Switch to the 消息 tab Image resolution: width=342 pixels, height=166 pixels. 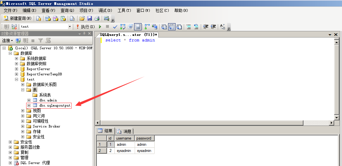click(124, 131)
